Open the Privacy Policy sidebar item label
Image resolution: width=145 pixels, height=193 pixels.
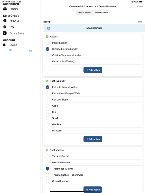17,33
